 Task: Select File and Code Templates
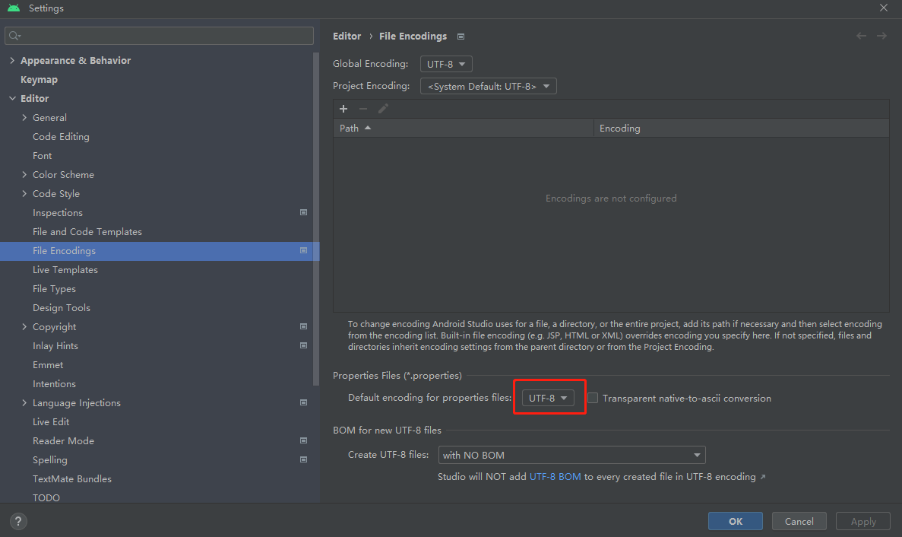(87, 231)
